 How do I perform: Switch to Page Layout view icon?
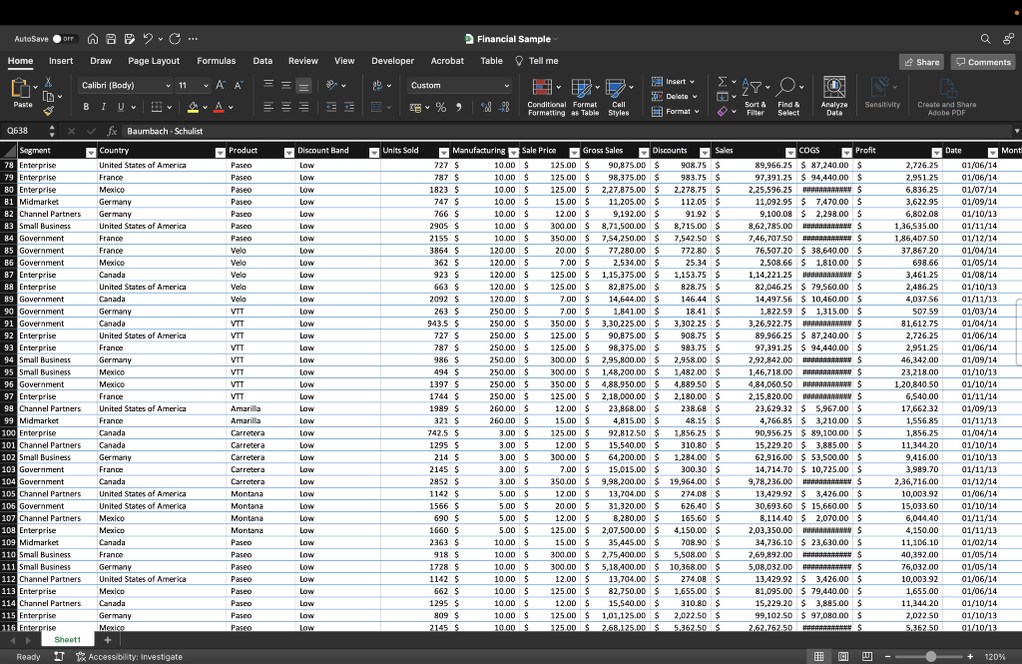[842, 657]
